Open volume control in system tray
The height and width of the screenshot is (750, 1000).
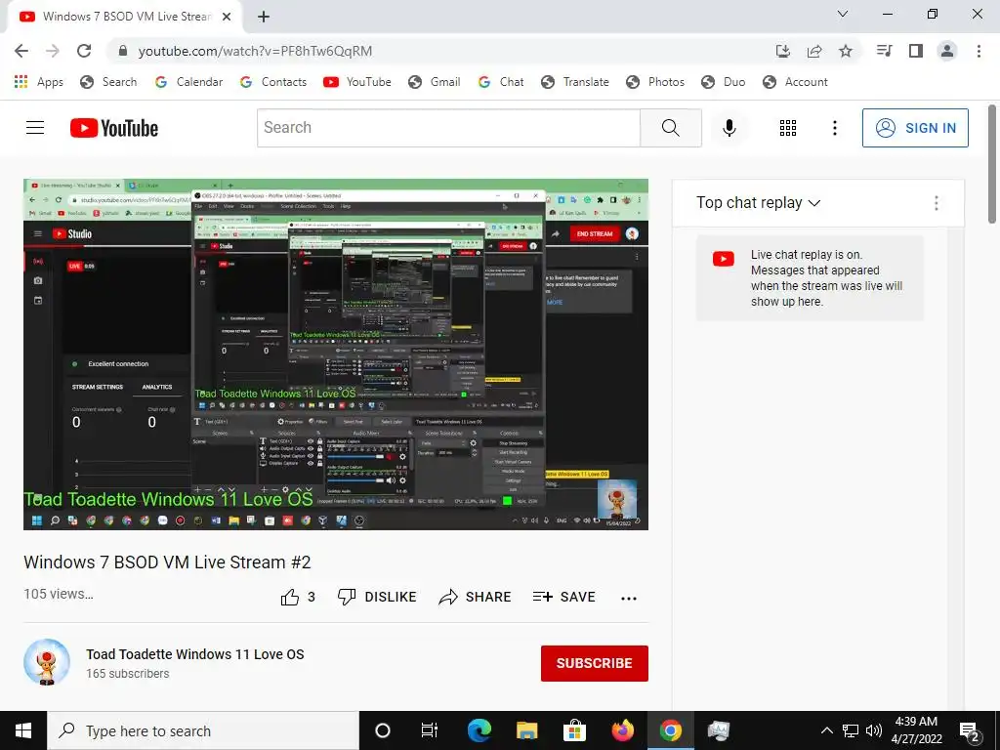coord(874,730)
